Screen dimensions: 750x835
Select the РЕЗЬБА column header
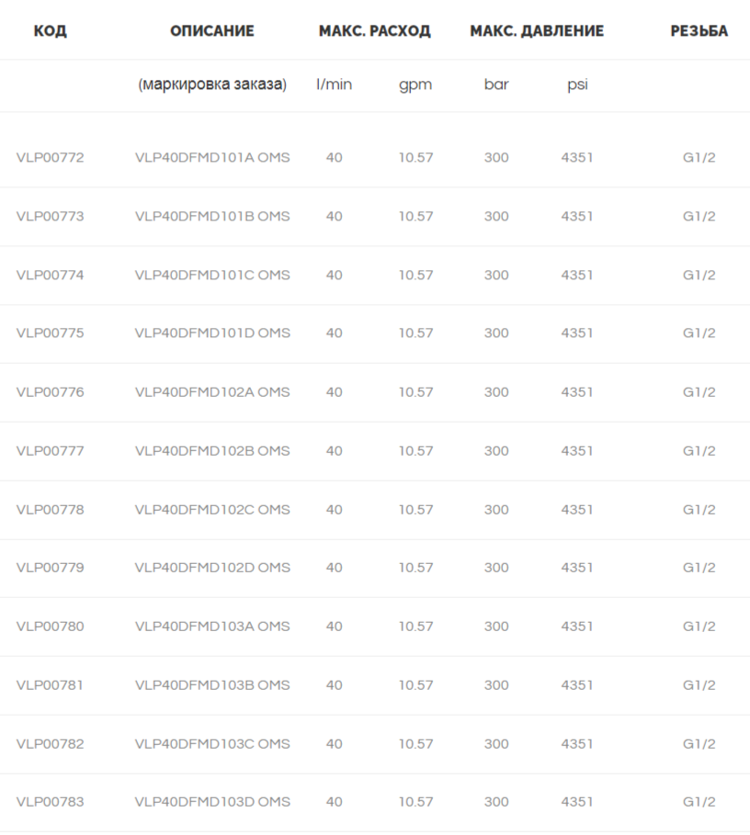(699, 31)
